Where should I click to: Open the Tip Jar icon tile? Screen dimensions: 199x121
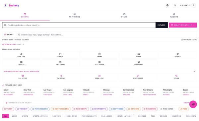[176, 77]
